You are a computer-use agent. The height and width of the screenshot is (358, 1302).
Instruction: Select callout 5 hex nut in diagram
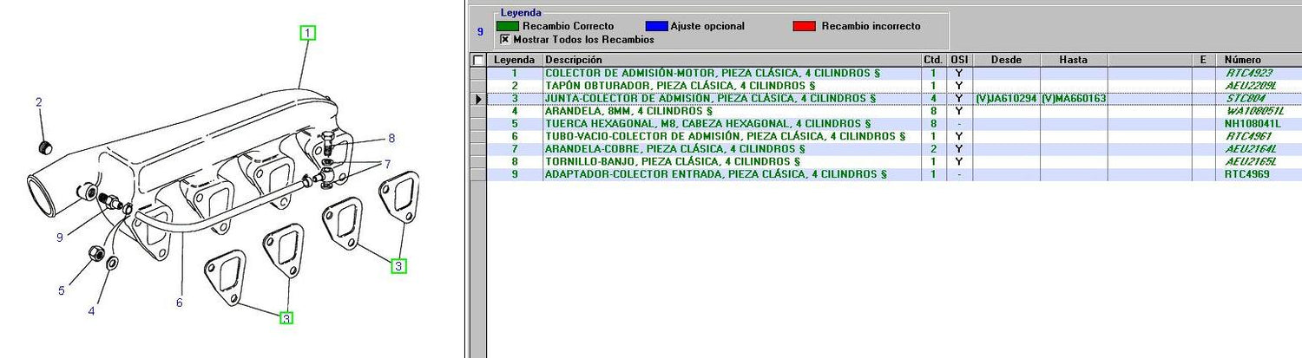point(61,290)
